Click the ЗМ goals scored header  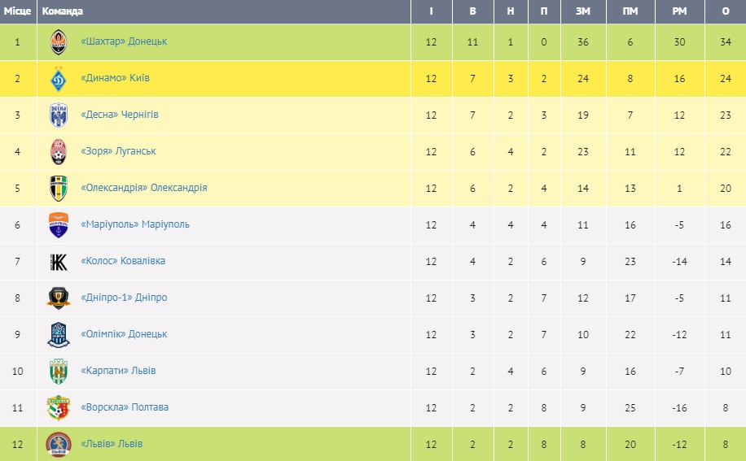pyautogui.click(x=583, y=11)
